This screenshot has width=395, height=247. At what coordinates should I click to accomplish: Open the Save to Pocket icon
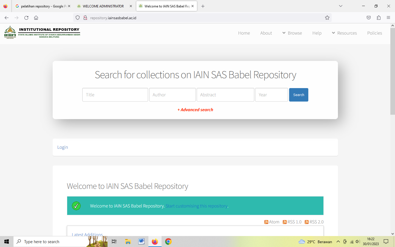[x=369, y=18]
